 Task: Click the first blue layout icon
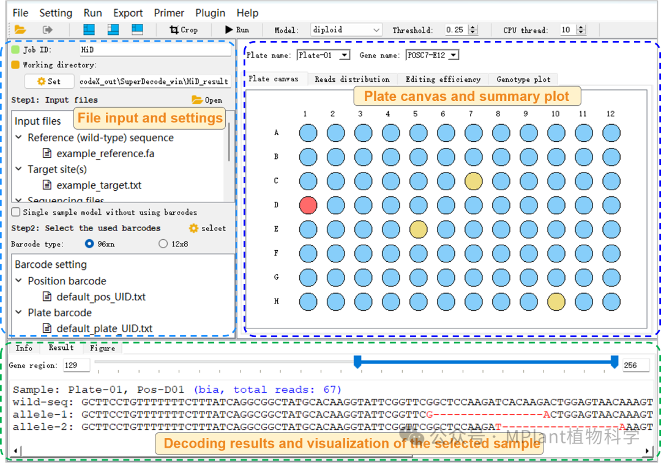tap(89, 29)
